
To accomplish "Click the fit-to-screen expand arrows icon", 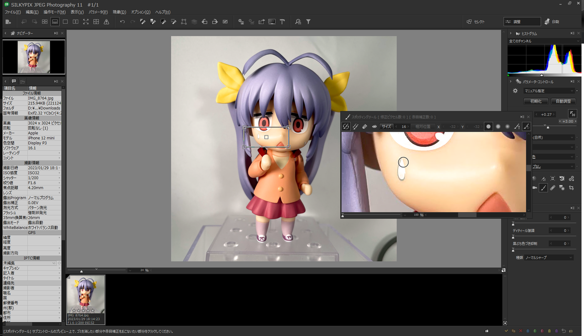I will point(86,21).
